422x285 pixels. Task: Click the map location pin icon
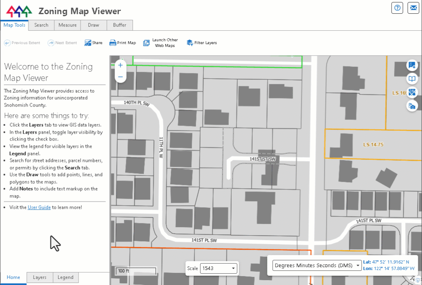click(412, 92)
